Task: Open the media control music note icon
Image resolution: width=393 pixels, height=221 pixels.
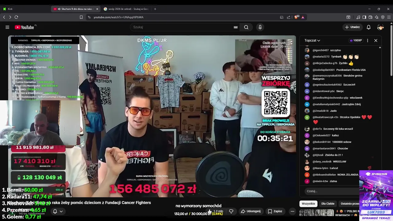Action: click(x=358, y=17)
